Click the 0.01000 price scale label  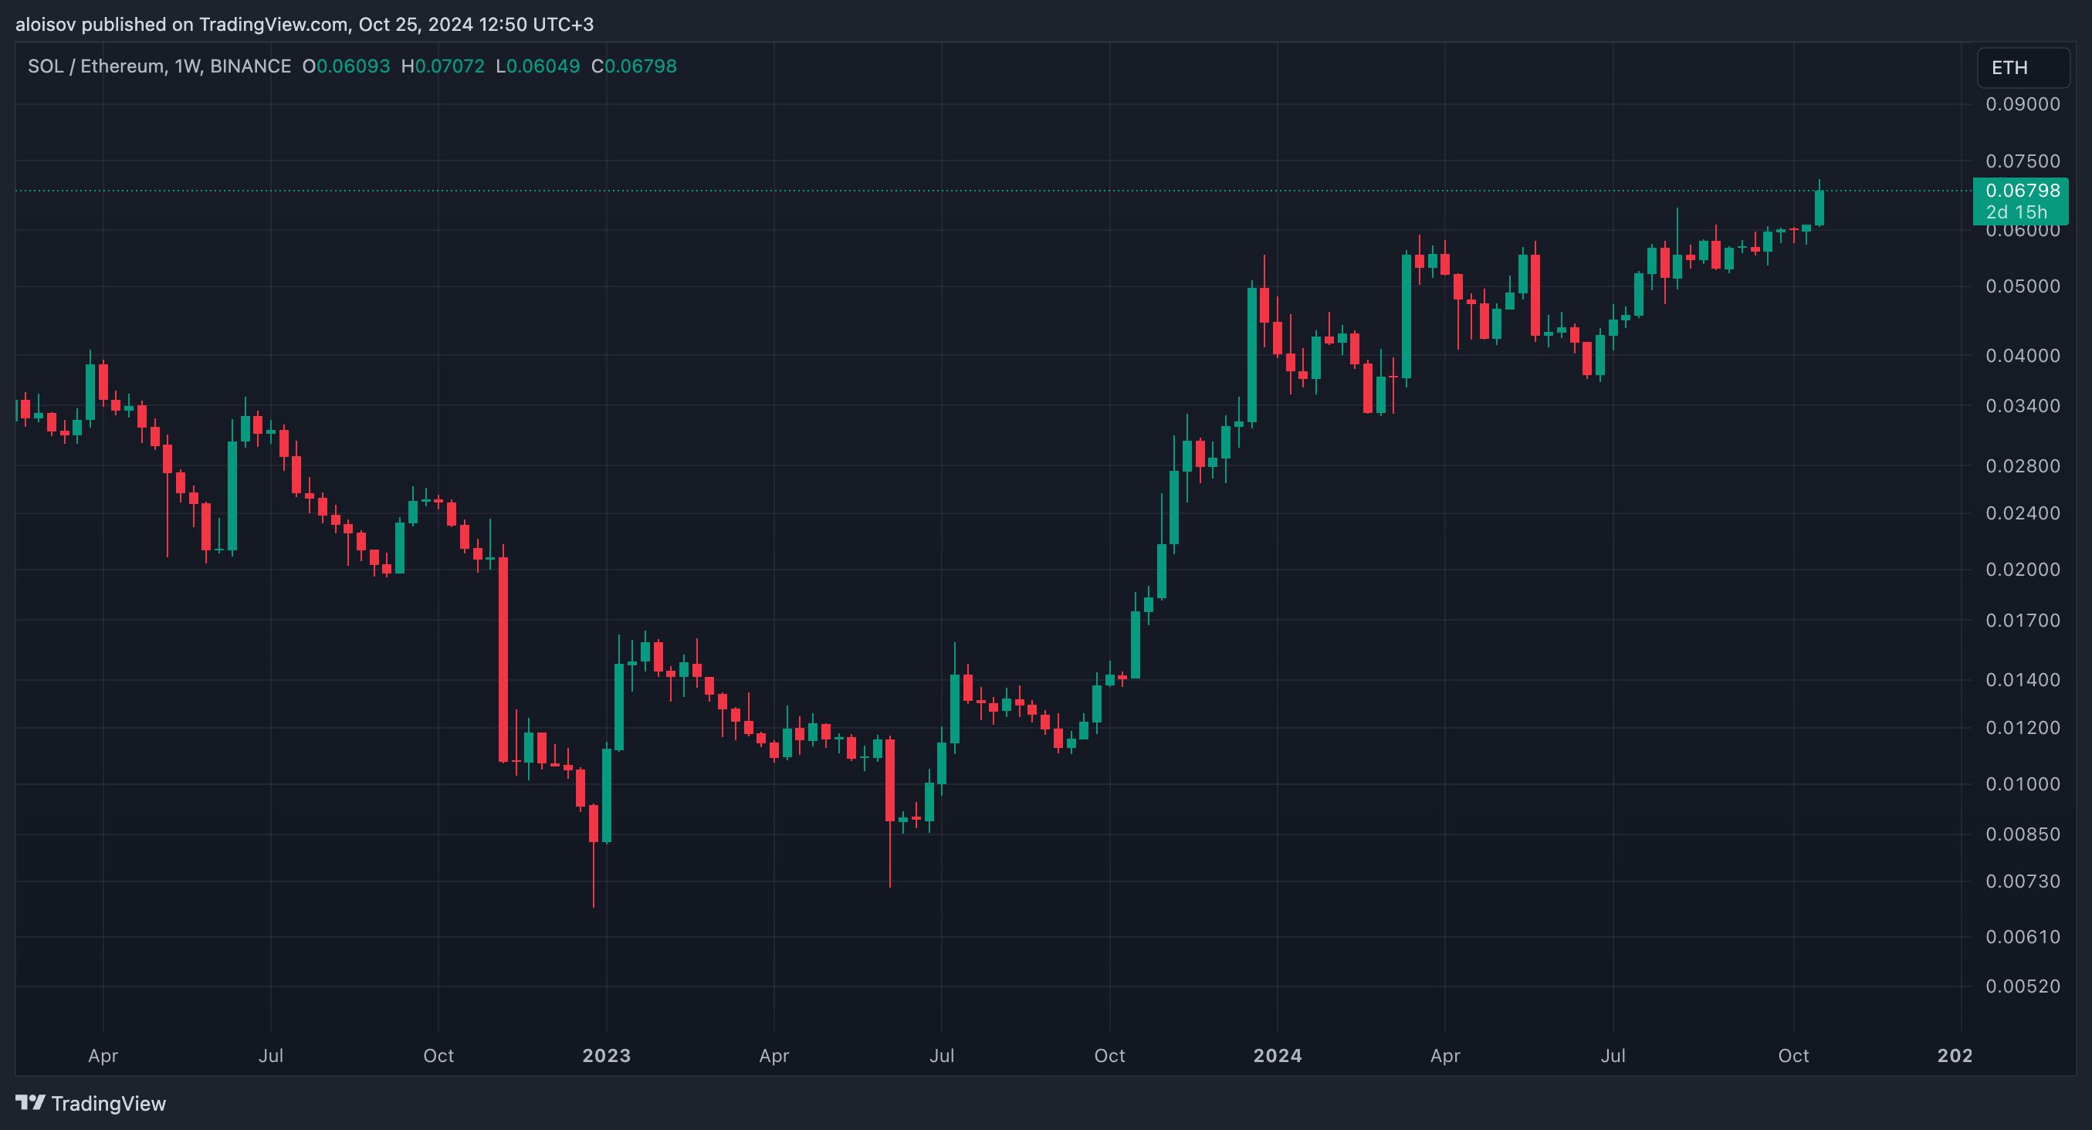(x=2023, y=784)
